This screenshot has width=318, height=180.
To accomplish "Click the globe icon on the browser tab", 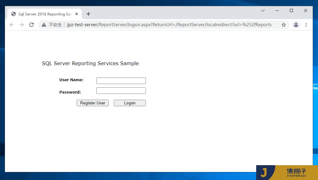I will 13,14.
